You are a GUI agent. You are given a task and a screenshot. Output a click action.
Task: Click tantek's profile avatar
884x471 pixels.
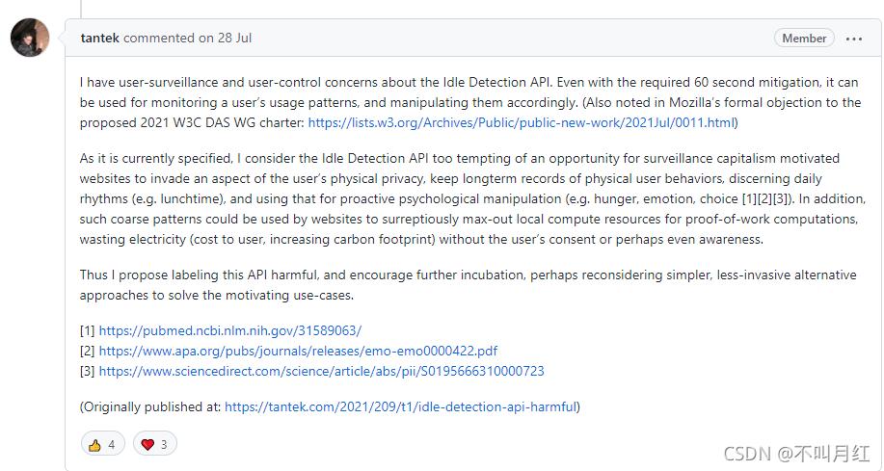pyautogui.click(x=30, y=38)
